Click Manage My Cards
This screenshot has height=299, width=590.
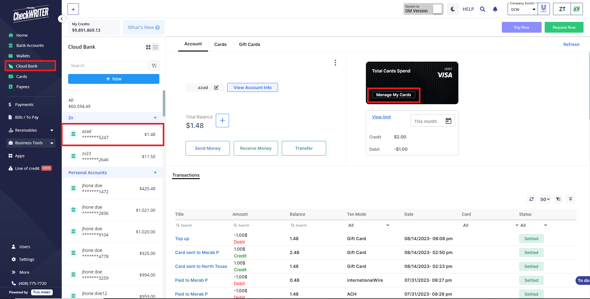pyautogui.click(x=393, y=95)
